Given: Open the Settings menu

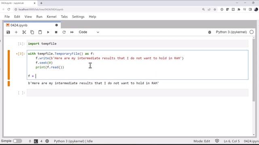Looking at the screenshot, I should [78, 17].
